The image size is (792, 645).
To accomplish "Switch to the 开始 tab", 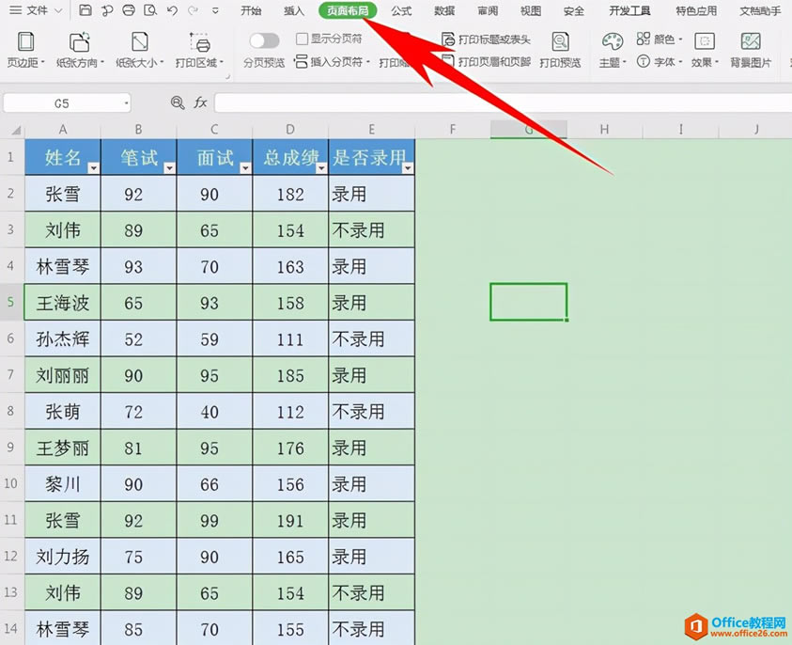I will click(251, 10).
